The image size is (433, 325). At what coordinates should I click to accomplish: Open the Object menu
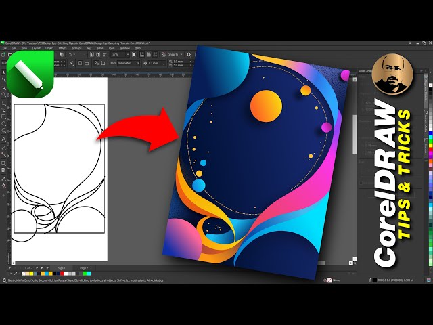pyautogui.click(x=49, y=48)
